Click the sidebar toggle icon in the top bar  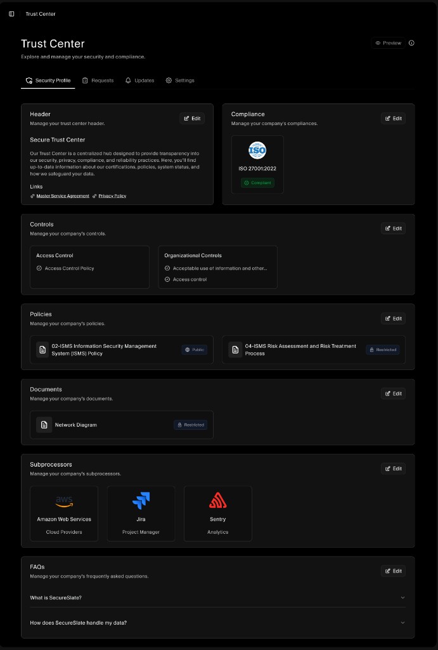tap(11, 13)
